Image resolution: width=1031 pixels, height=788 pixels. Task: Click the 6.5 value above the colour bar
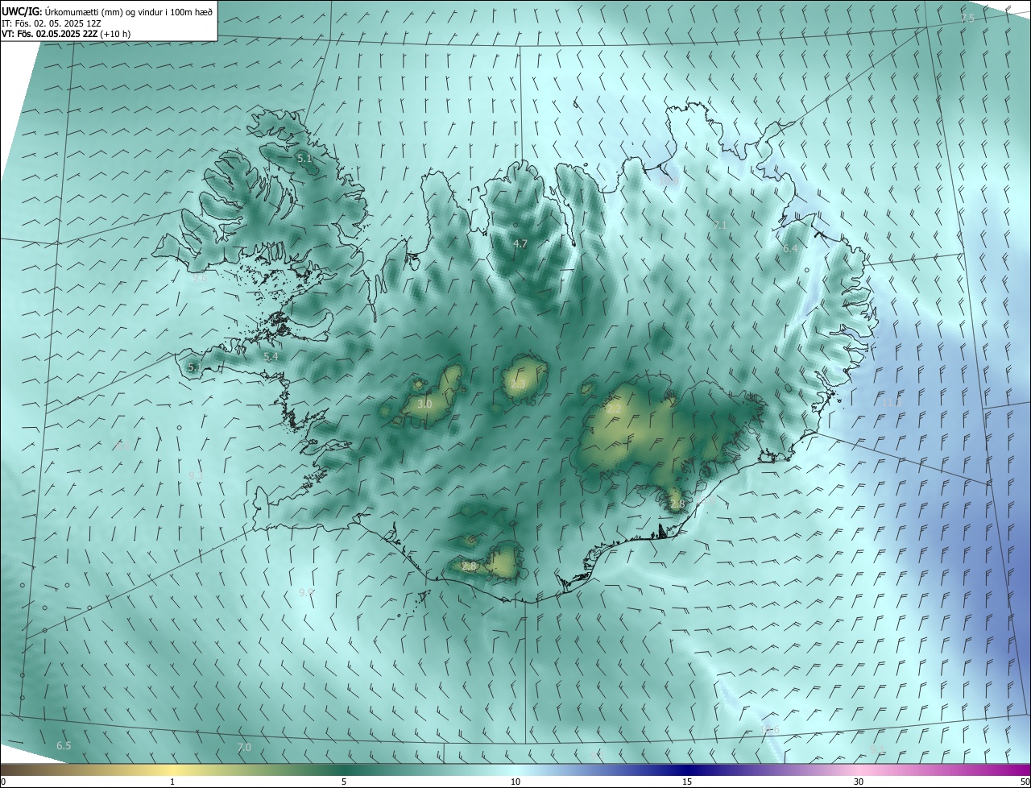[64, 746]
